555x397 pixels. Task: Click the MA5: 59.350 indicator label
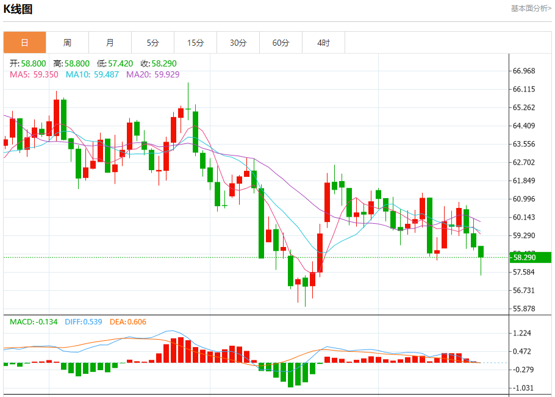tap(34, 74)
